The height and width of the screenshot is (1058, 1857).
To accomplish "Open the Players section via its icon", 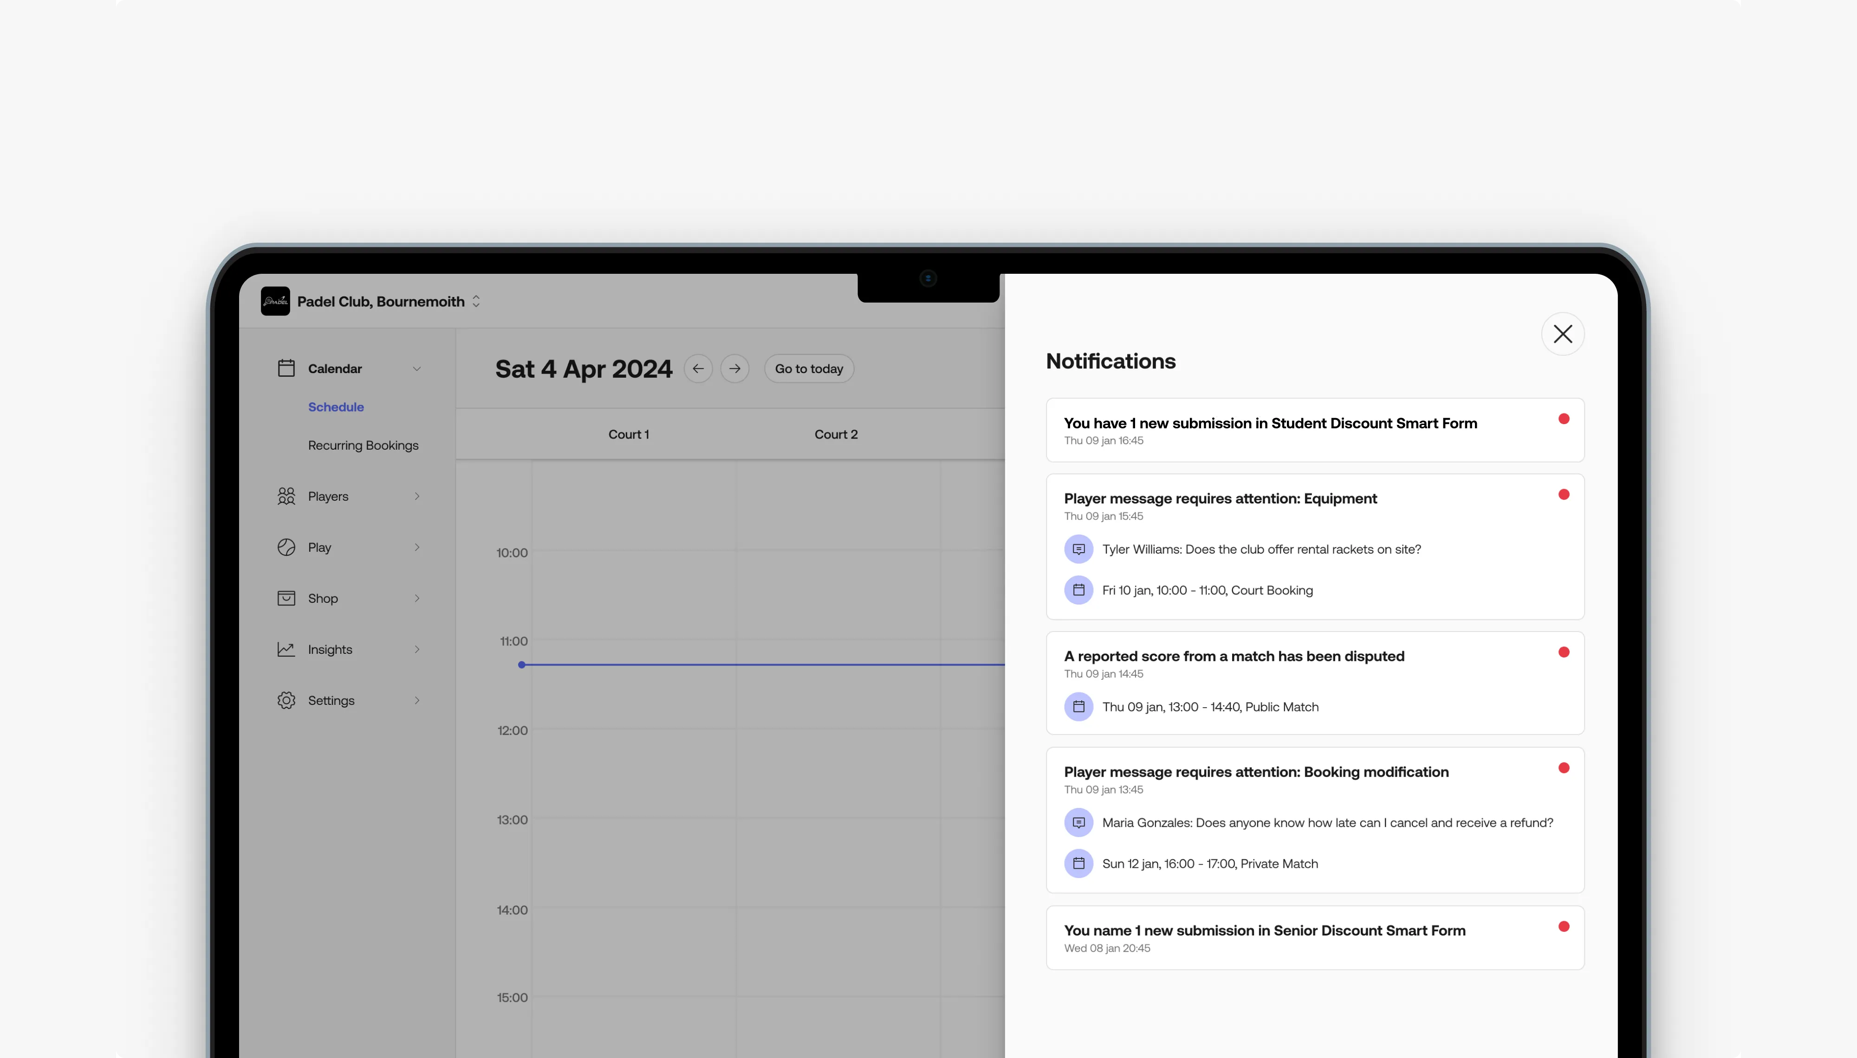I will point(286,496).
